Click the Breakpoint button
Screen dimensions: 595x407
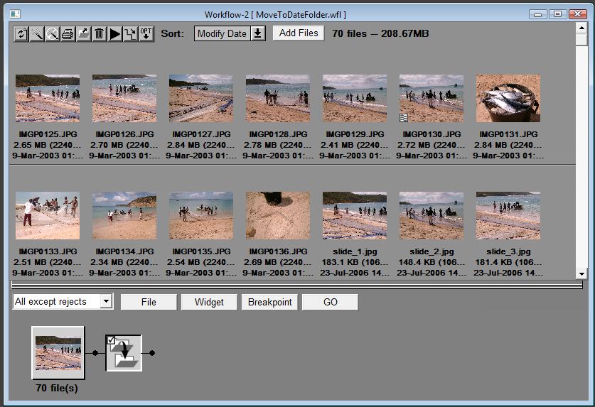coord(270,302)
